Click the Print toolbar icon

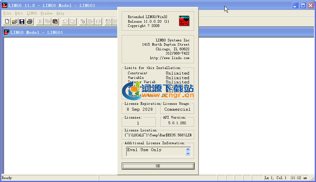(30, 22)
